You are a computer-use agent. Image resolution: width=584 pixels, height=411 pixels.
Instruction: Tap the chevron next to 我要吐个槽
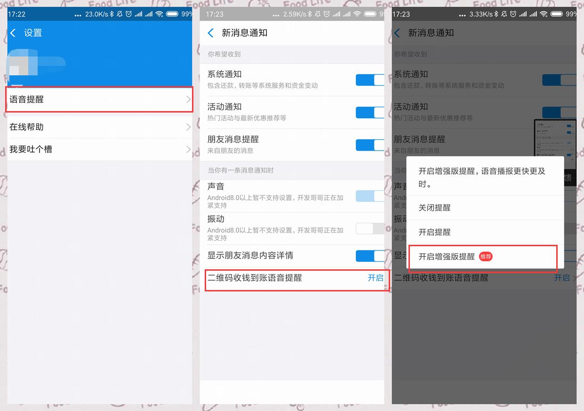point(188,149)
